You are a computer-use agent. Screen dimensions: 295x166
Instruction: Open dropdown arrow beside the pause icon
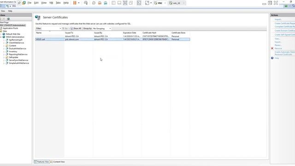coord(79,3)
